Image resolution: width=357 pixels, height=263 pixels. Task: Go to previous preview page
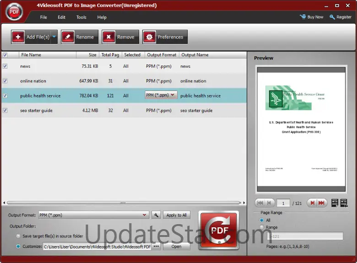[269, 203]
